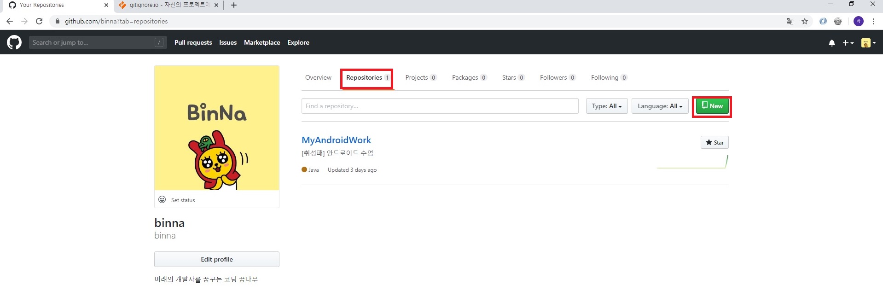This screenshot has height=303, width=883.
Task: Star the MyAndroidWork repository
Action: click(x=715, y=142)
